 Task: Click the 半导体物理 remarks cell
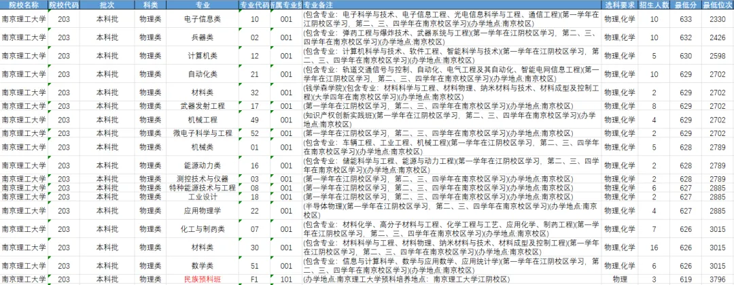tap(451, 210)
